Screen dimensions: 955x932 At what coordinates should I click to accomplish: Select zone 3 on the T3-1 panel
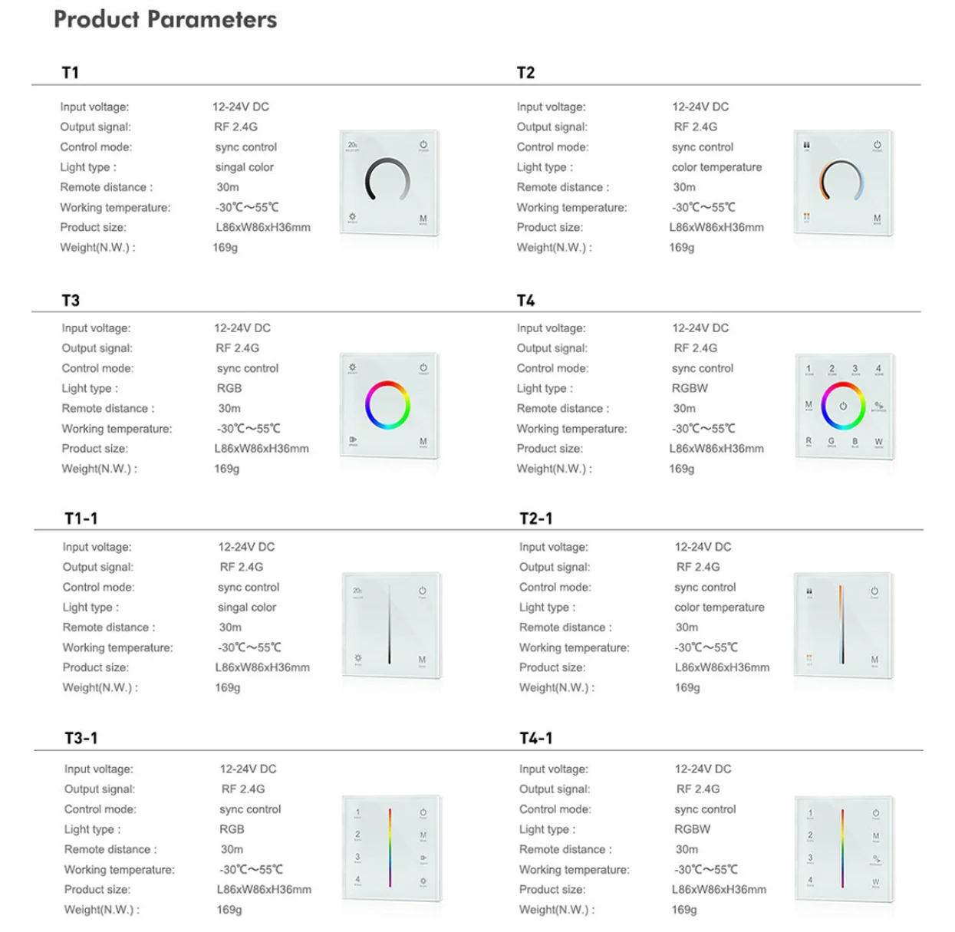coord(357,858)
